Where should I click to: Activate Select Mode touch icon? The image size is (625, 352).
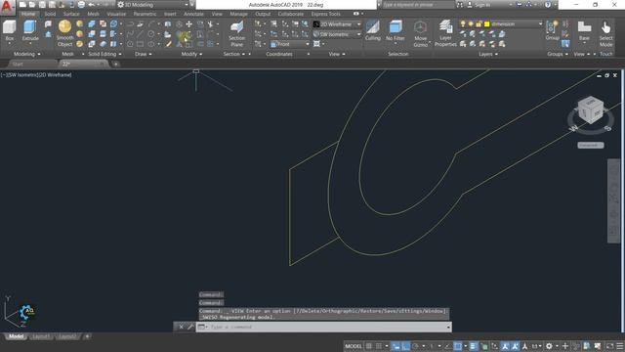[x=605, y=33]
